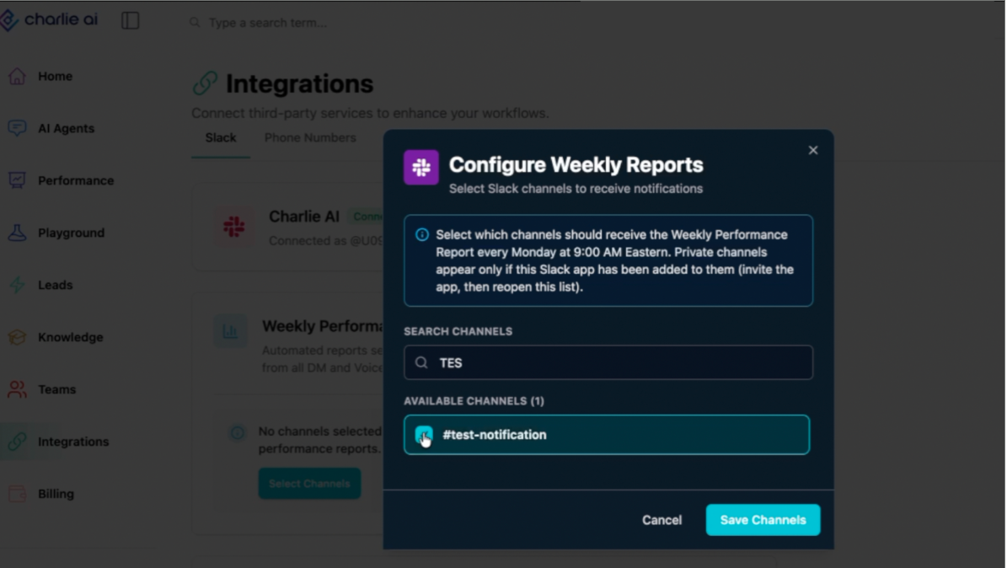Click the purple Slack icon in dialog header
Screen dimensions: 1007x568
[x=421, y=167]
